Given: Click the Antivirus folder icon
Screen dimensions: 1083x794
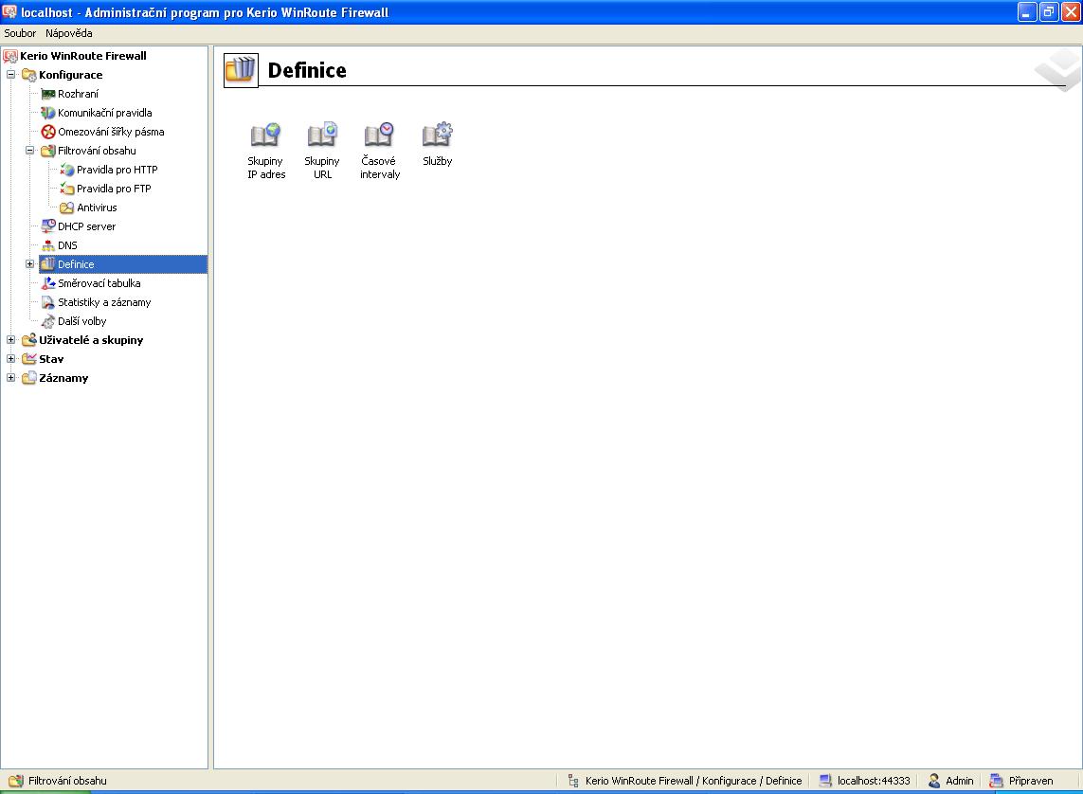Looking at the screenshot, I should (67, 208).
